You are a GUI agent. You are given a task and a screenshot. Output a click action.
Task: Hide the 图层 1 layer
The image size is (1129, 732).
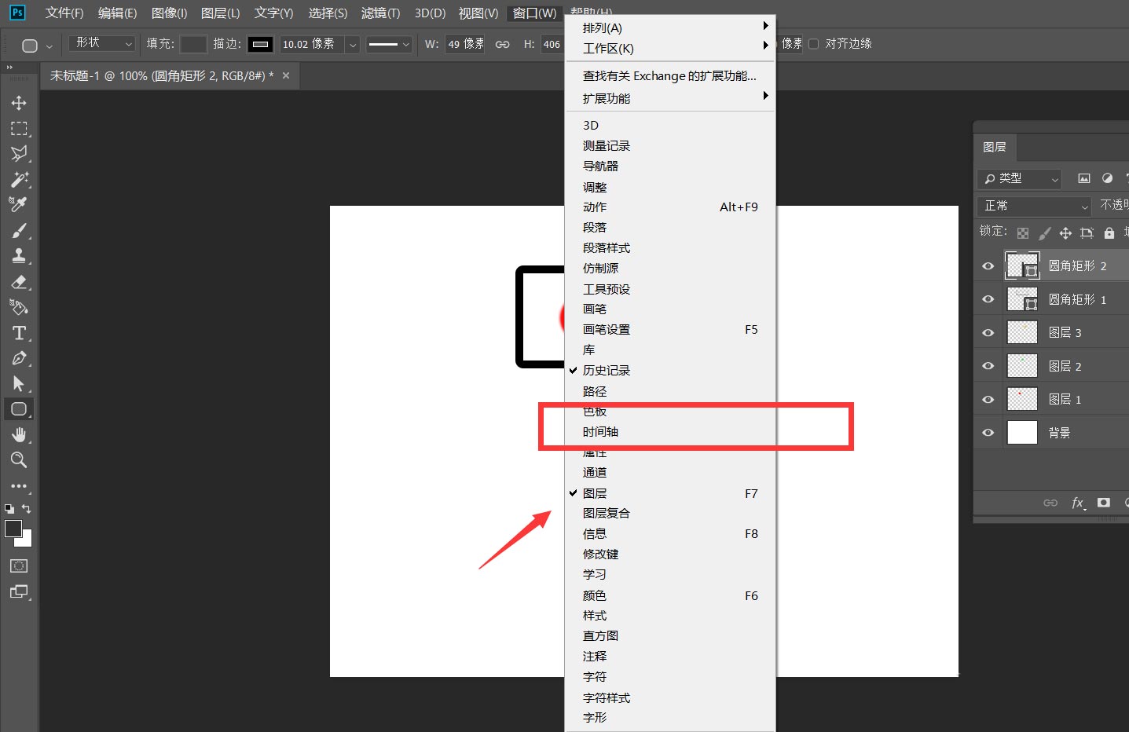click(x=988, y=400)
